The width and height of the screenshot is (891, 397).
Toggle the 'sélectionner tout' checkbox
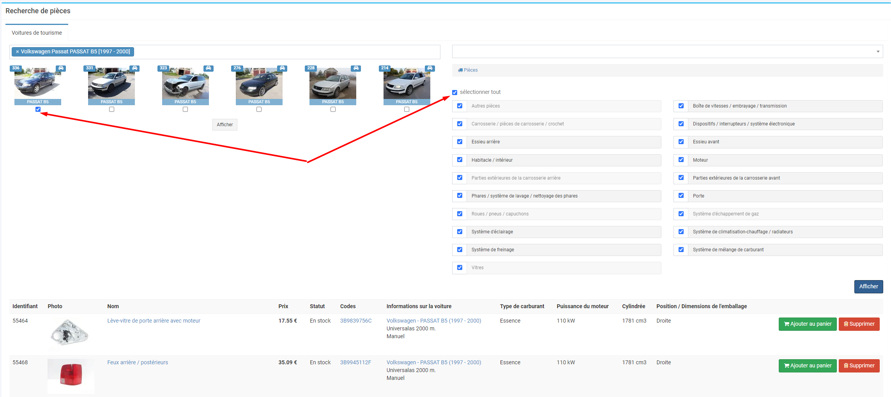[x=454, y=92]
